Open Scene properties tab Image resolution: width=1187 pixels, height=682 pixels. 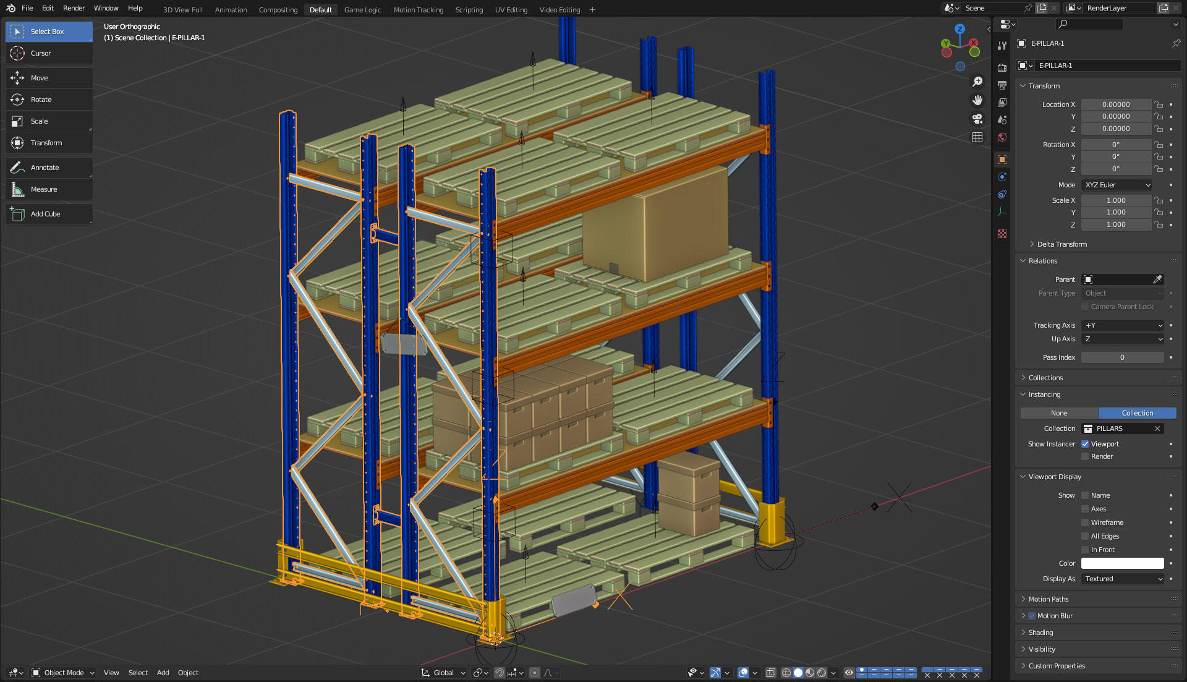click(1002, 119)
